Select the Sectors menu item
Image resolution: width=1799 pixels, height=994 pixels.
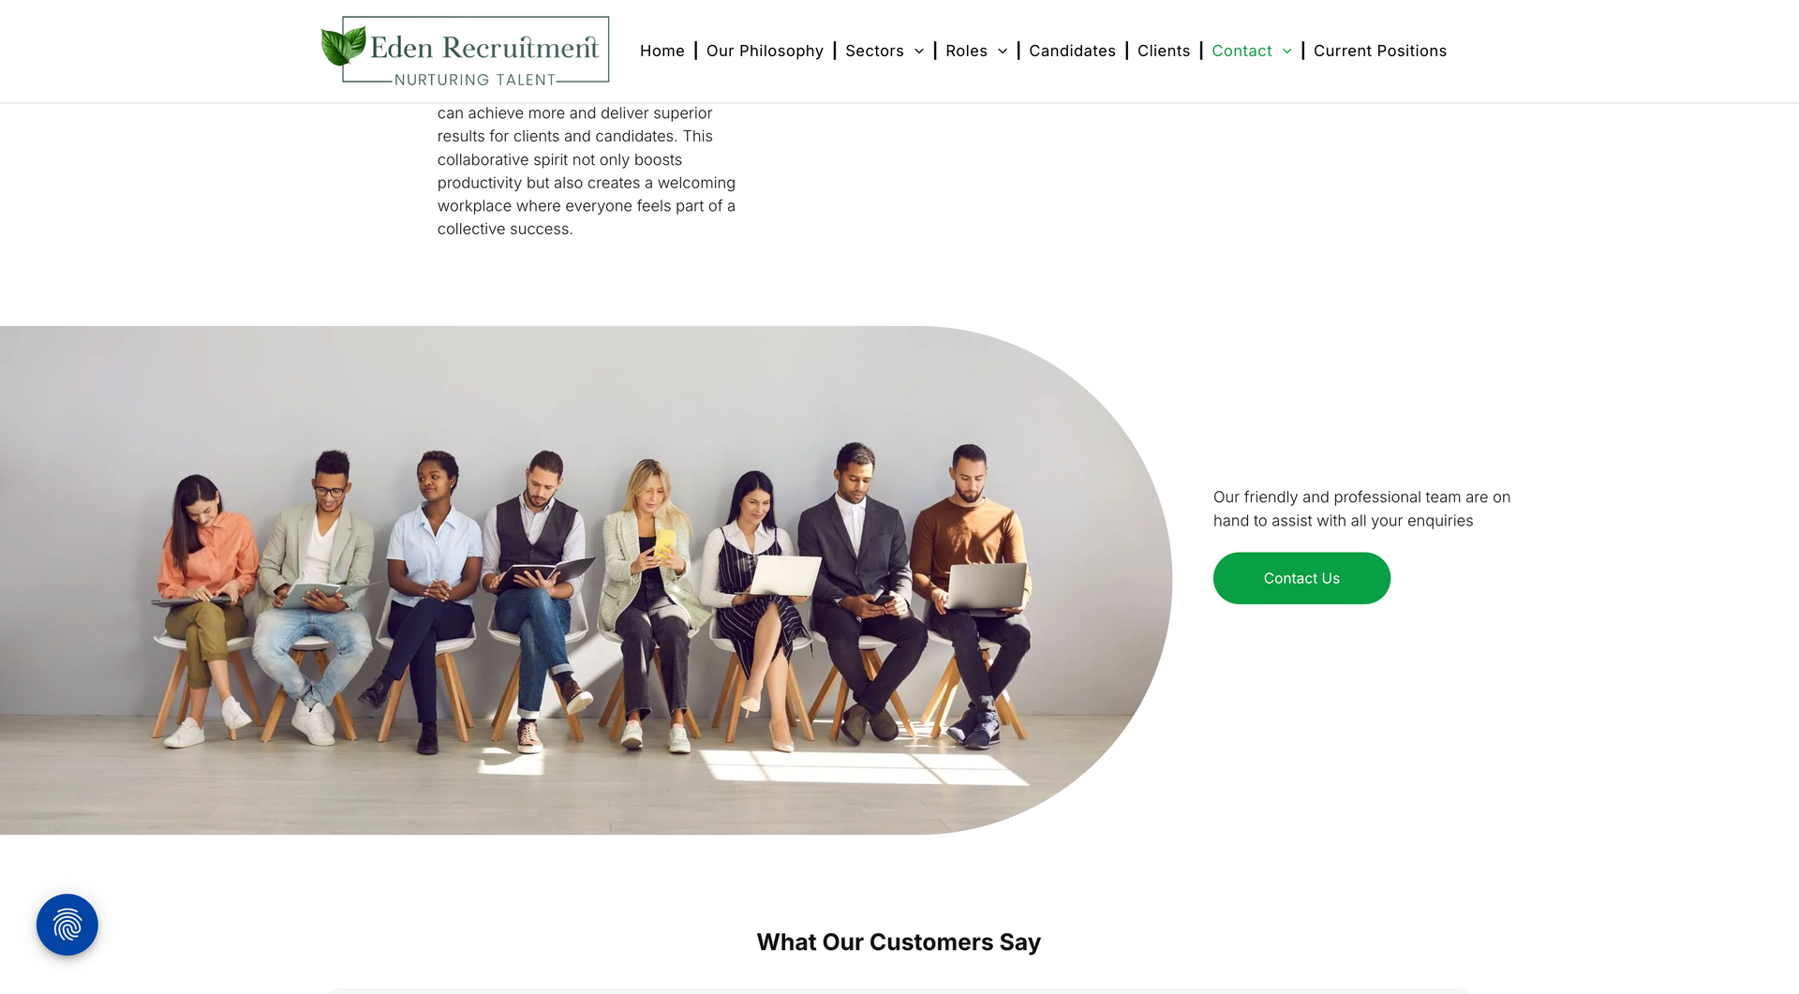(x=874, y=51)
